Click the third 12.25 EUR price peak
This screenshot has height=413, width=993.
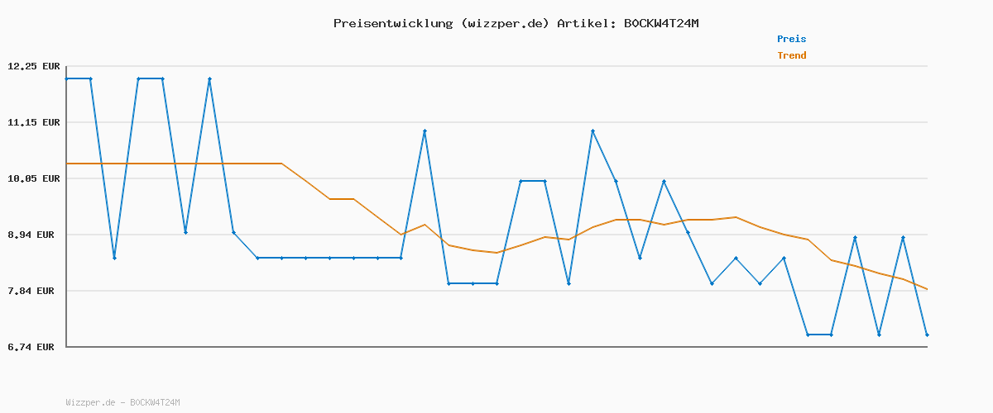(209, 78)
